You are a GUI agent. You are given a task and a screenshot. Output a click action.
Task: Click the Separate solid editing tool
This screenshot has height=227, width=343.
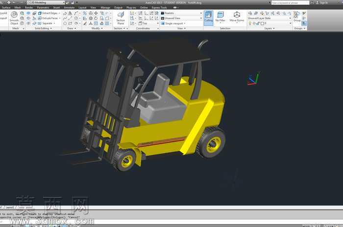(45, 23)
